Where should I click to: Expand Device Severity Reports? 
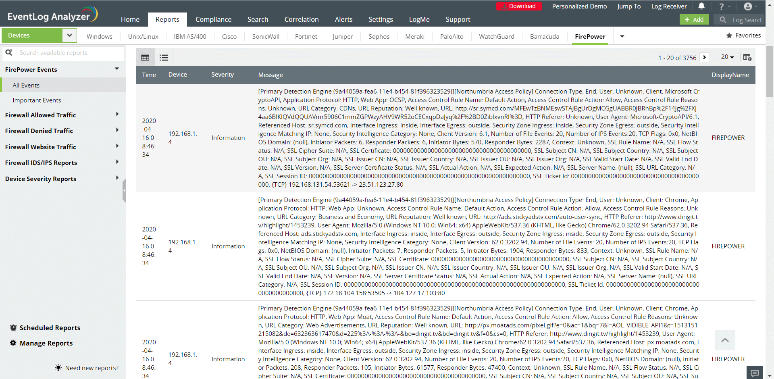[117, 178]
